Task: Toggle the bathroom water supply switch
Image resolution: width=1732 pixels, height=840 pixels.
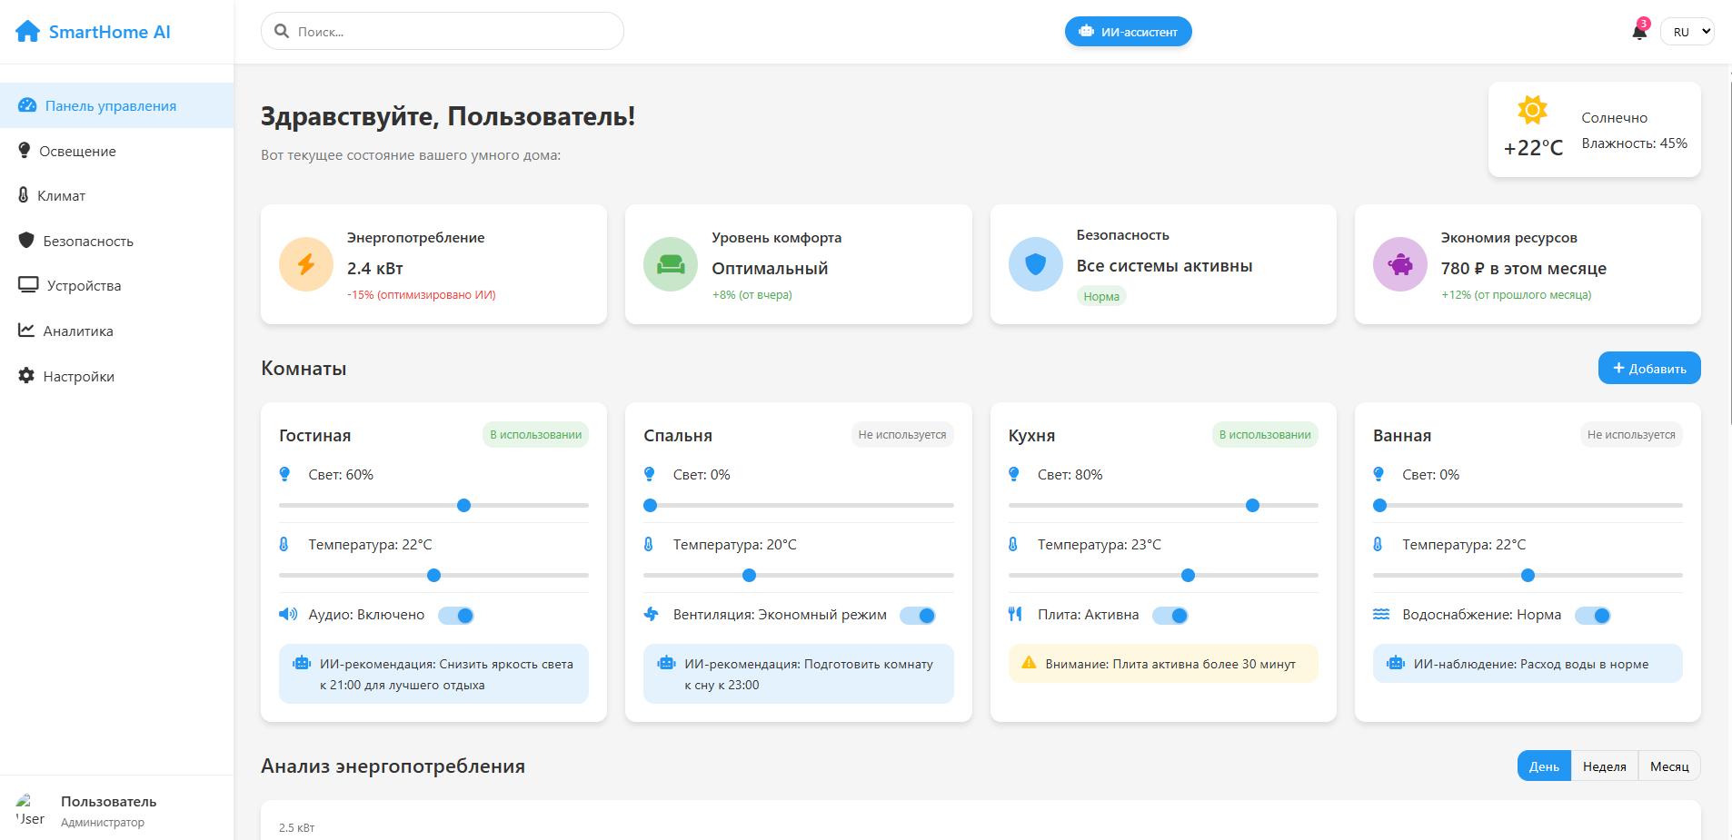Action: 1593,616
